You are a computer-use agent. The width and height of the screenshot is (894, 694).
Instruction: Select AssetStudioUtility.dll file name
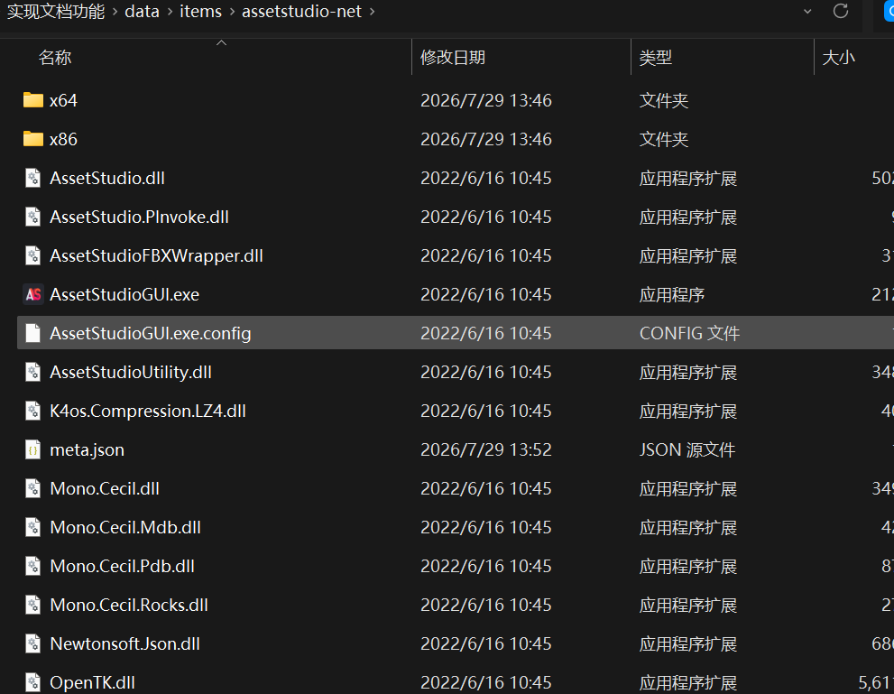[131, 372]
